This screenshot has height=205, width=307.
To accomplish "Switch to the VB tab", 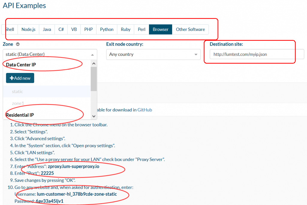I will [74, 29].
